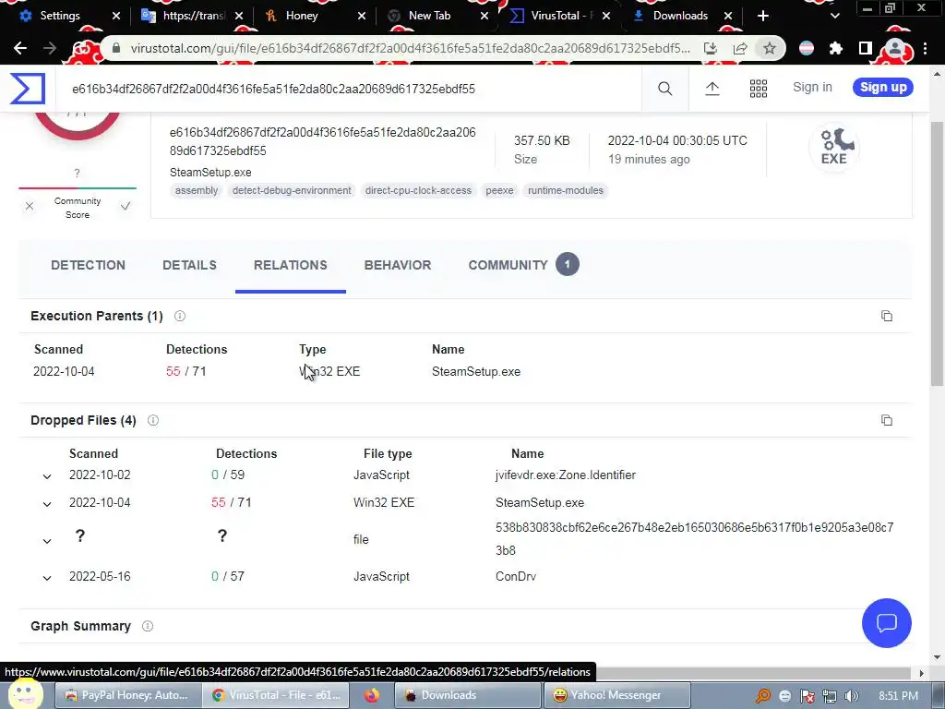Open Chrome three-dot menu
This screenshot has height=709, width=945.
click(x=925, y=48)
